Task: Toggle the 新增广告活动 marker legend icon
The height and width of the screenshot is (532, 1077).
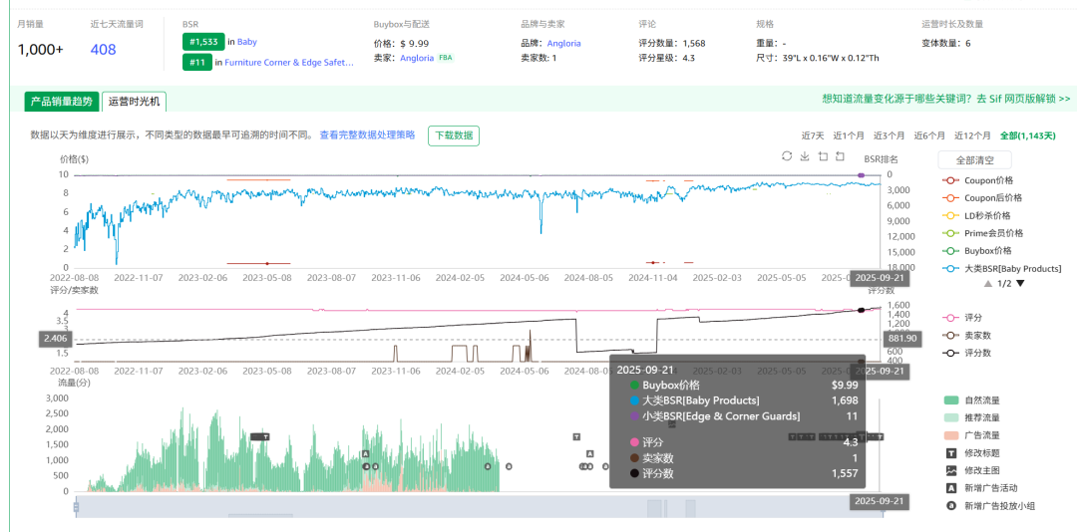Action: (x=951, y=488)
